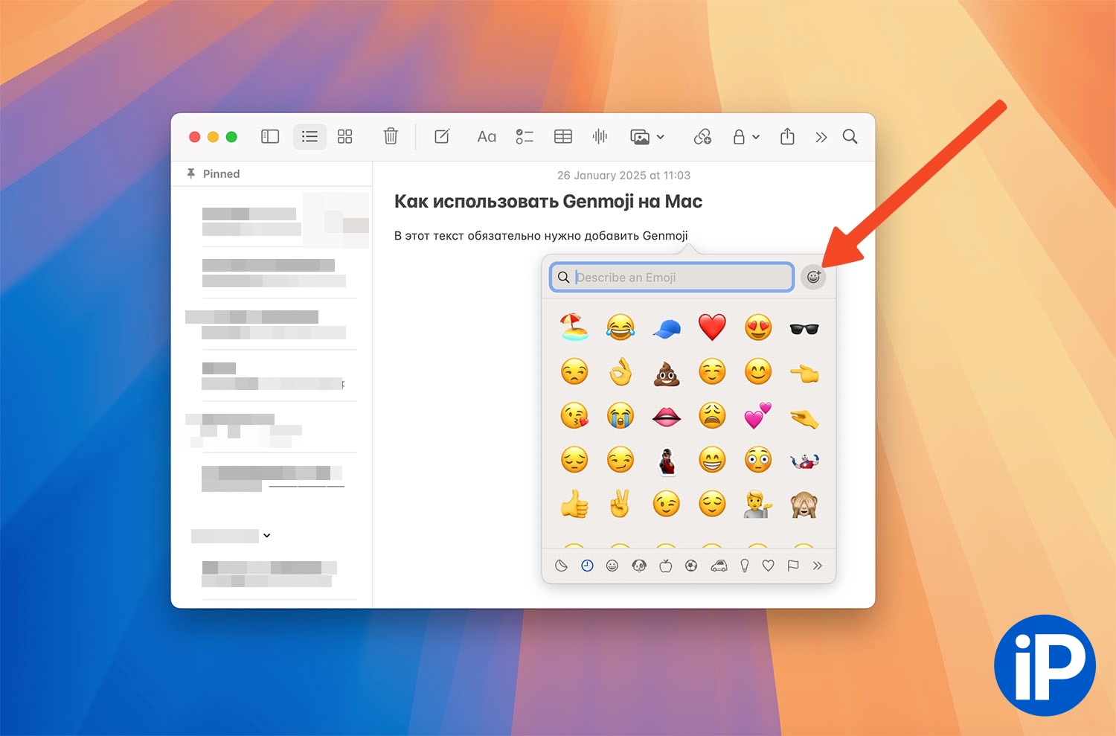Image resolution: width=1116 pixels, height=736 pixels.
Task: Insert the see-no-evil monkey emoji
Action: click(804, 504)
